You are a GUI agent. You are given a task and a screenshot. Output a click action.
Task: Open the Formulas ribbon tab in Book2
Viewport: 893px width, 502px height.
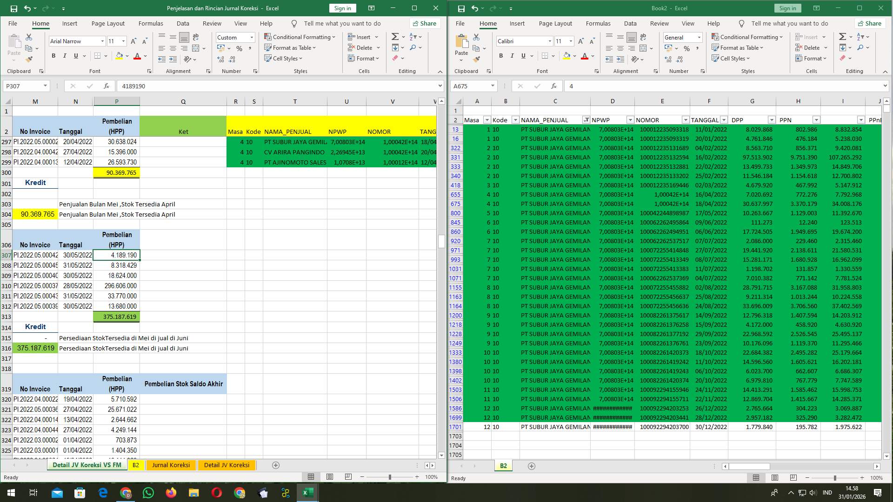pos(598,23)
